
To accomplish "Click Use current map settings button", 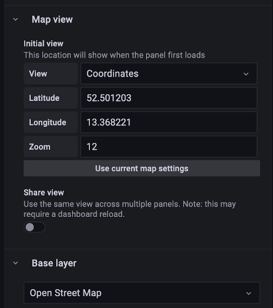I will [142, 168].
